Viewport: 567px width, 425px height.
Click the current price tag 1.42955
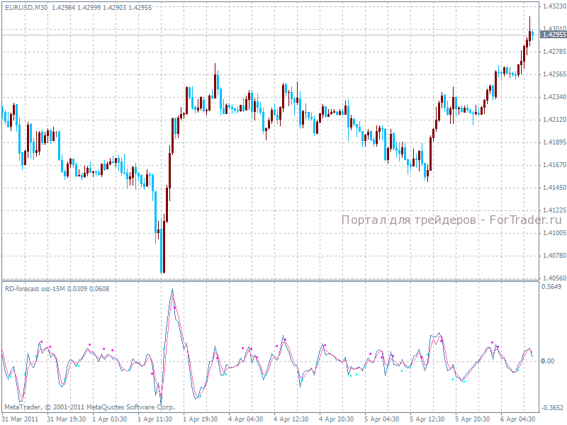tap(554, 34)
